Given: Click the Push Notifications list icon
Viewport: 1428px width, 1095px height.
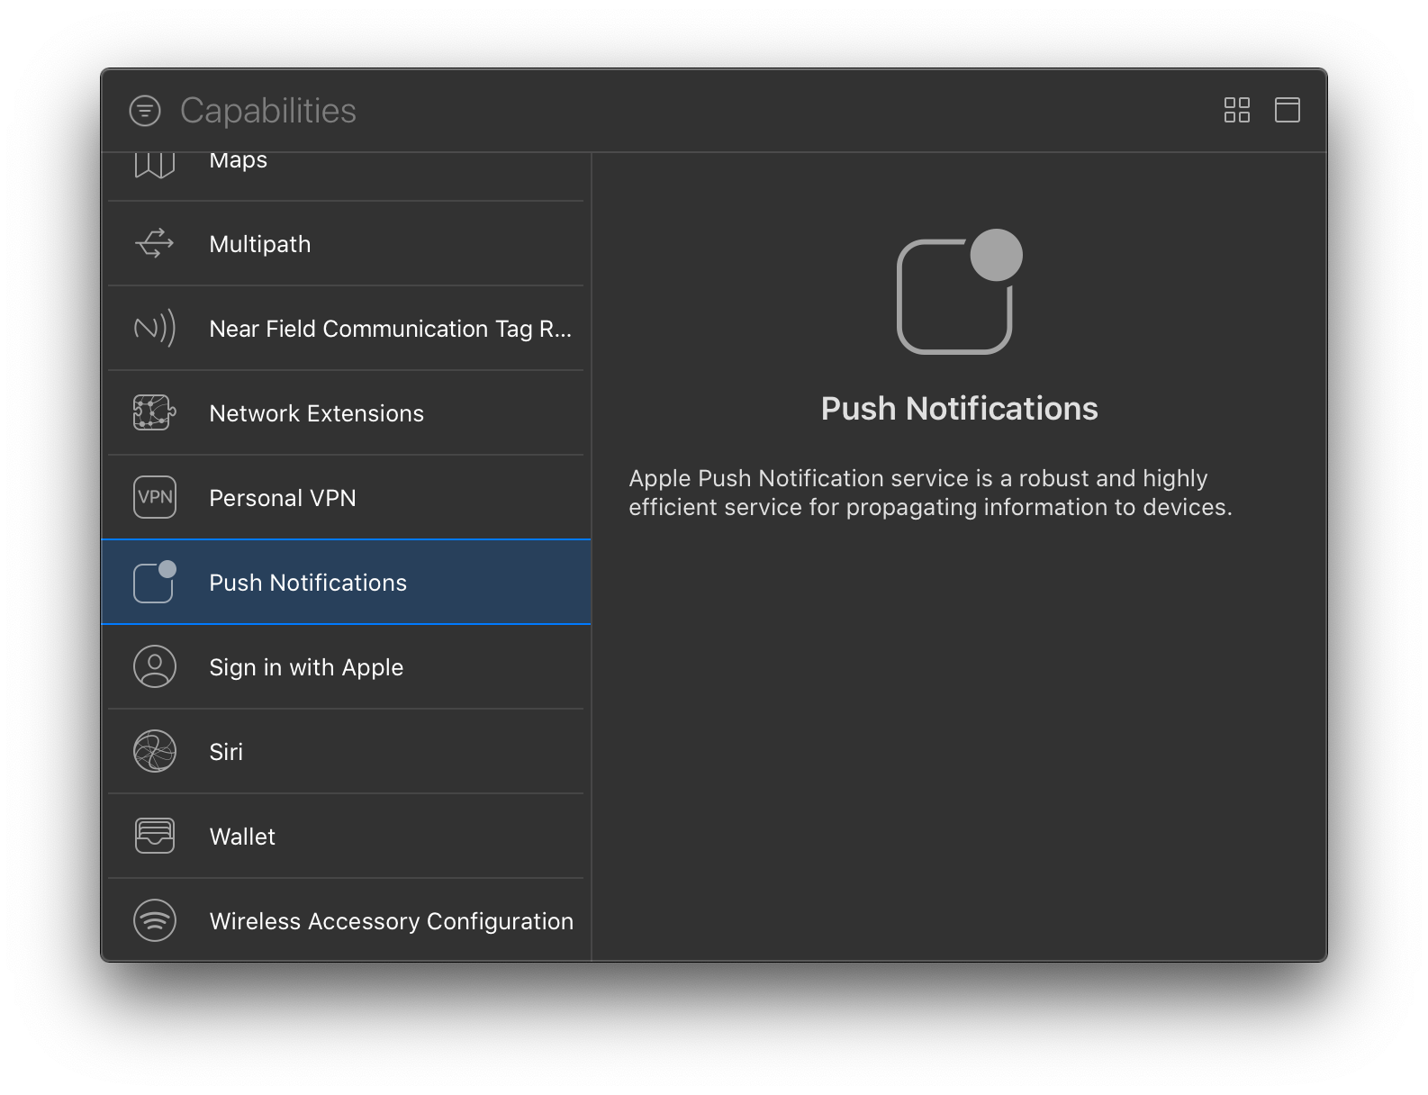Looking at the screenshot, I should tap(155, 582).
